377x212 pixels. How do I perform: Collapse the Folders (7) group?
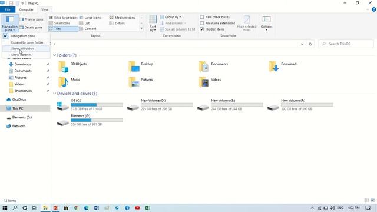click(x=55, y=55)
